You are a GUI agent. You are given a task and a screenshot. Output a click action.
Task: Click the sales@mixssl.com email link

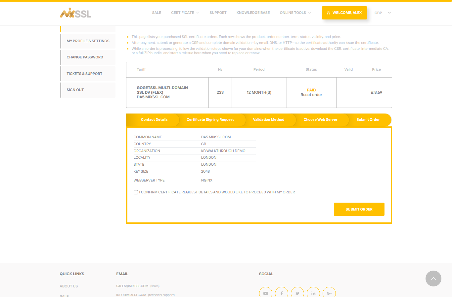pos(132,286)
